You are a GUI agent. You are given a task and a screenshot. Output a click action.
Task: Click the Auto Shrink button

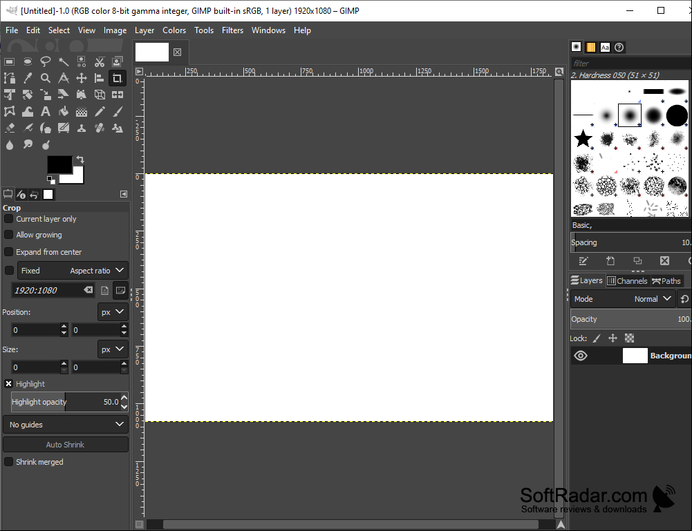[x=66, y=445]
